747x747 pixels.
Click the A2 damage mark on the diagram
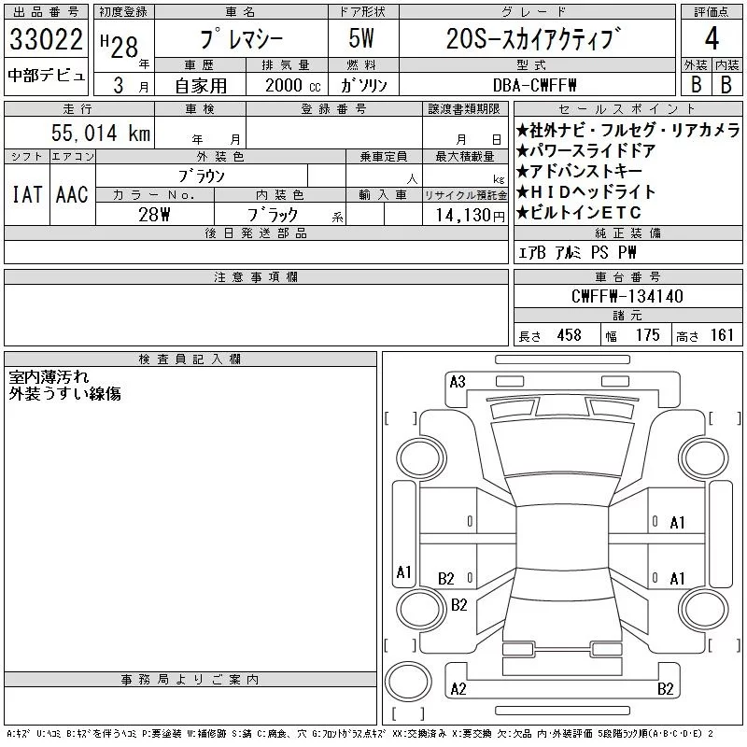coord(458,689)
